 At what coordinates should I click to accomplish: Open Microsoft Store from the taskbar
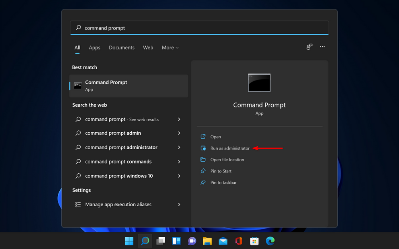[x=254, y=241]
